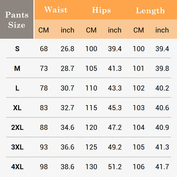Click length value 41.7 inch
177x177 pixels.
[162, 167]
